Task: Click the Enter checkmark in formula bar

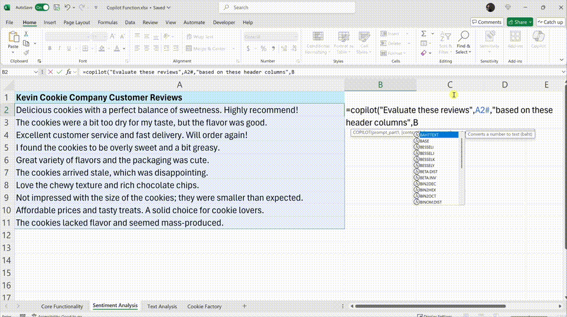Action: click(59, 72)
